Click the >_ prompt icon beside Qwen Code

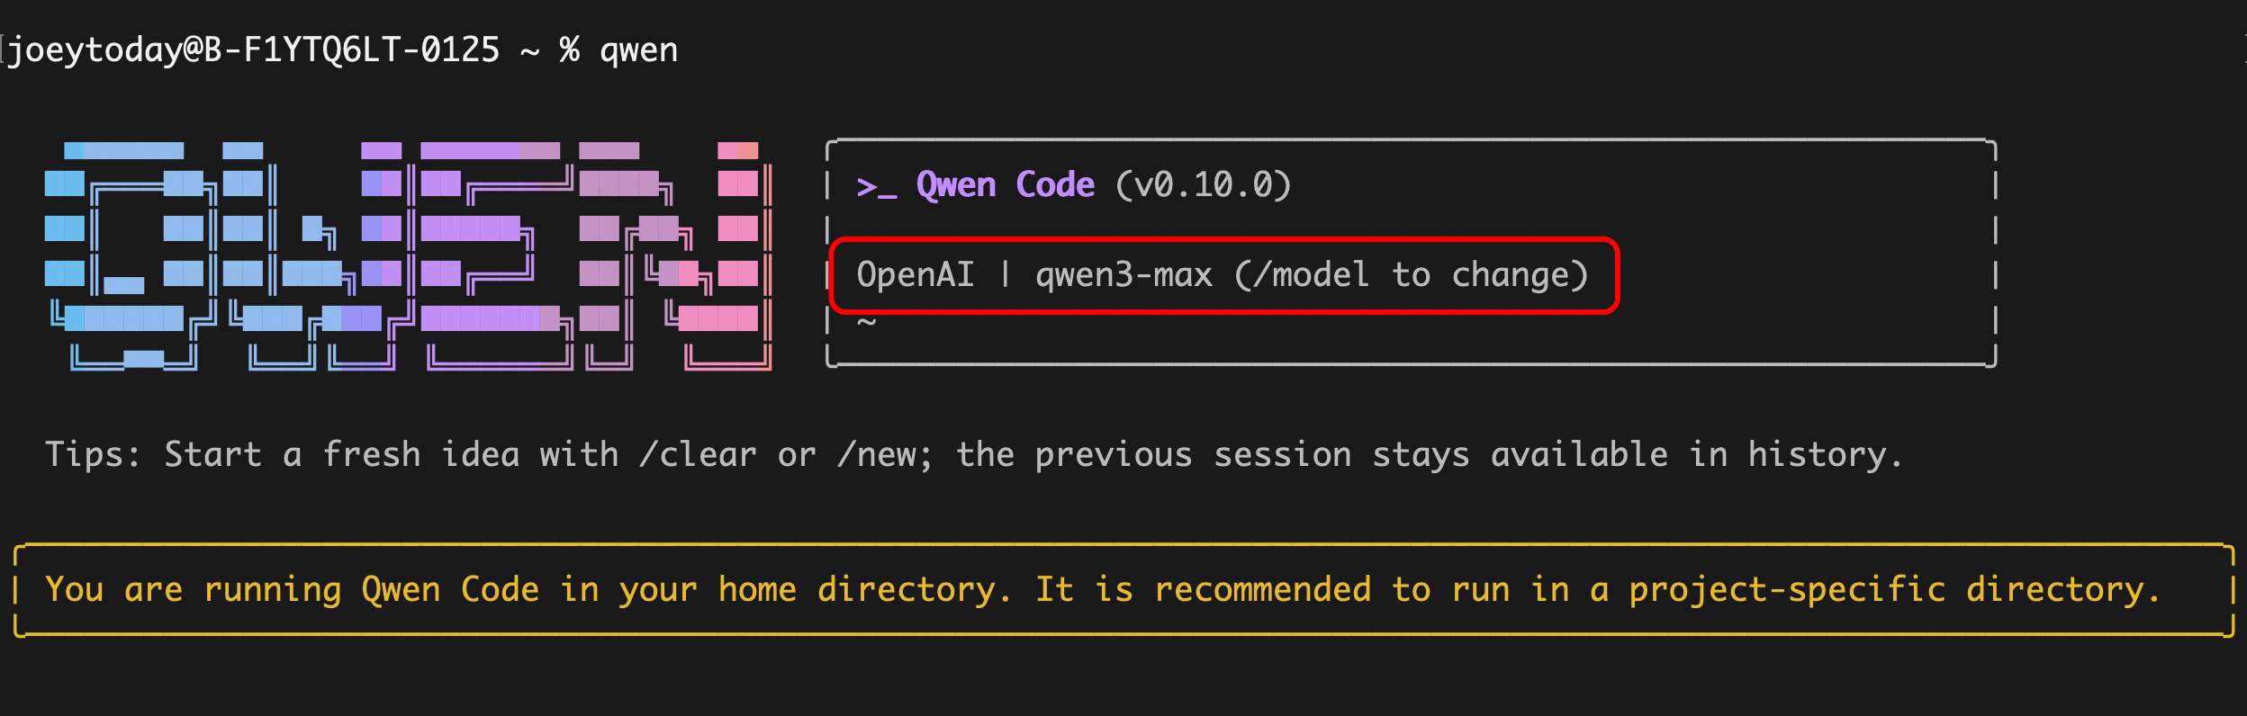[875, 186]
